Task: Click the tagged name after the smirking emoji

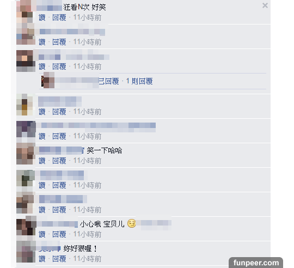Action: tap(154, 224)
